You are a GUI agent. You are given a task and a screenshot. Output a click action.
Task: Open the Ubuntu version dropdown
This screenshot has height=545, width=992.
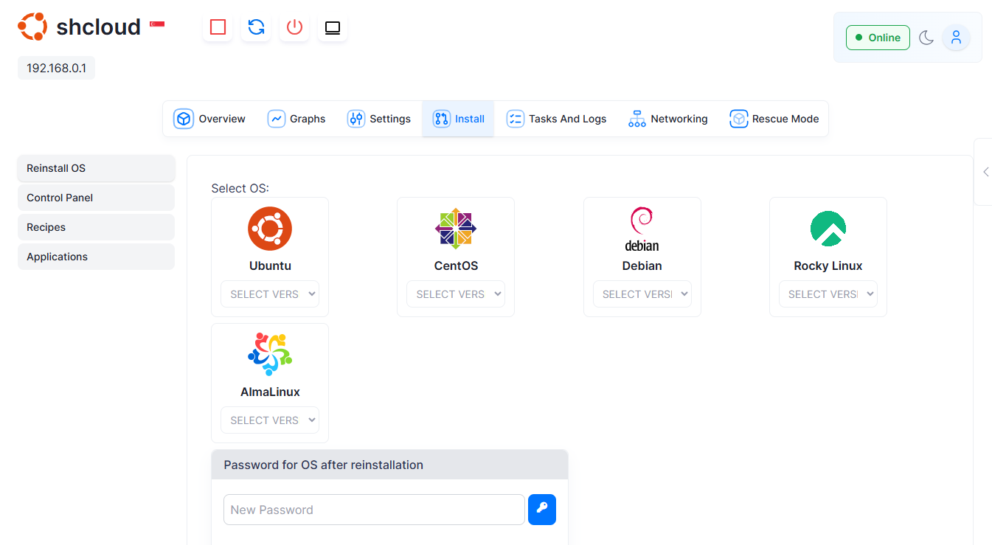click(270, 294)
